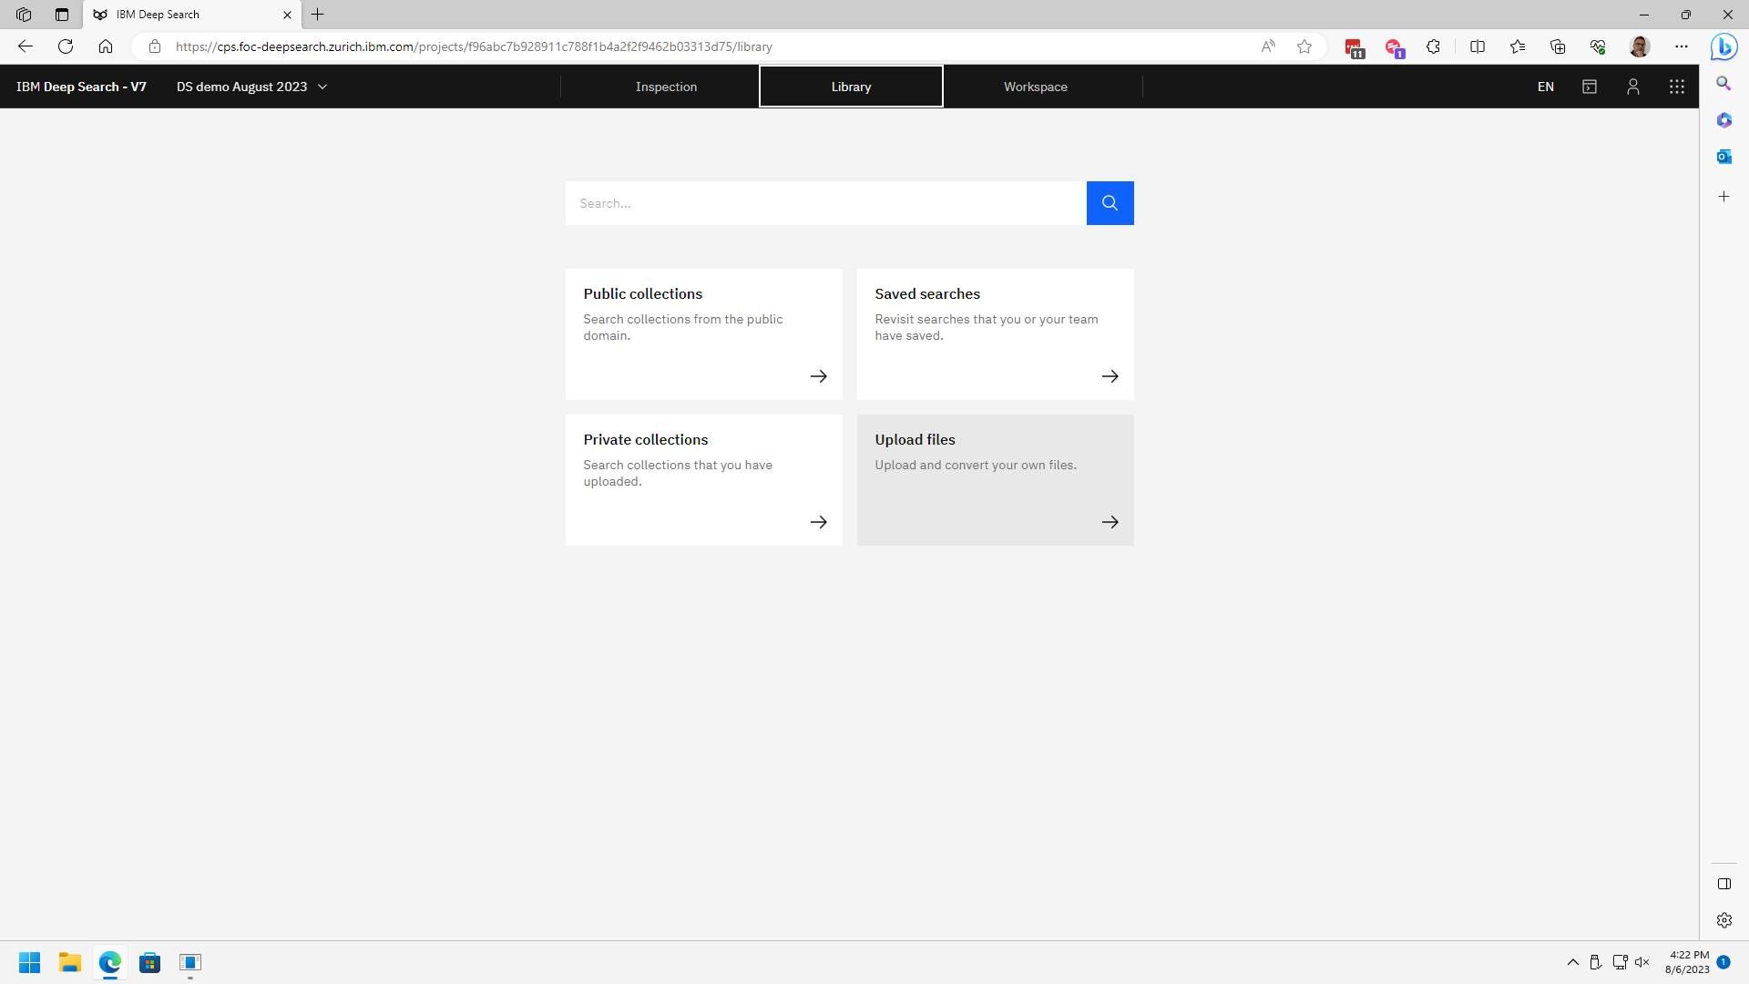Open File Explorer from taskbar

point(70,963)
